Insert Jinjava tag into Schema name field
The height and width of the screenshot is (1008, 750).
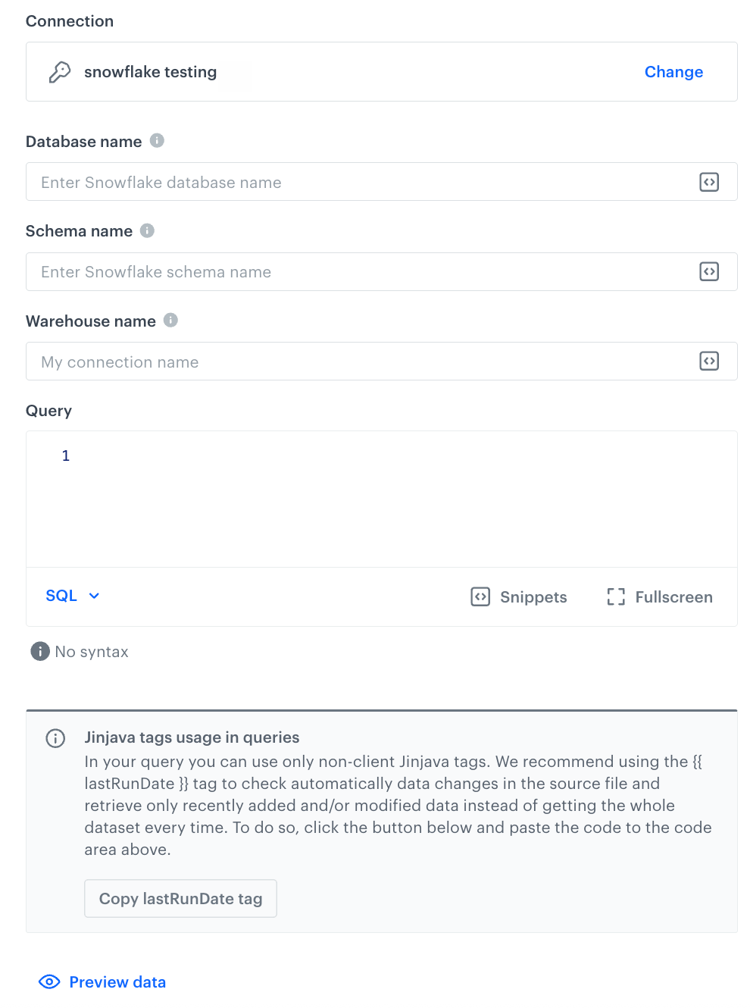click(x=709, y=271)
